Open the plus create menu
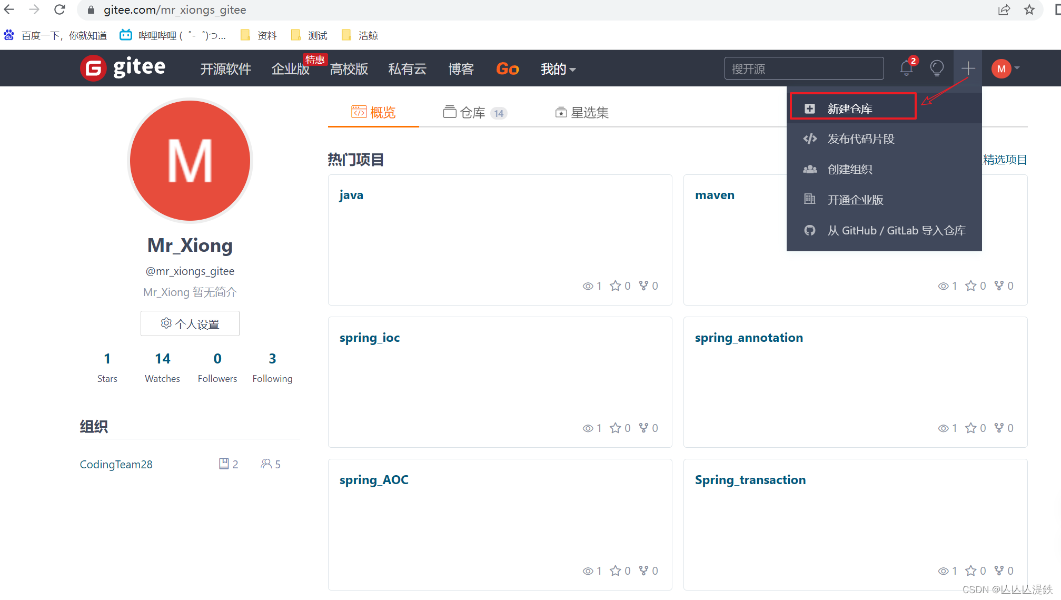 (968, 68)
